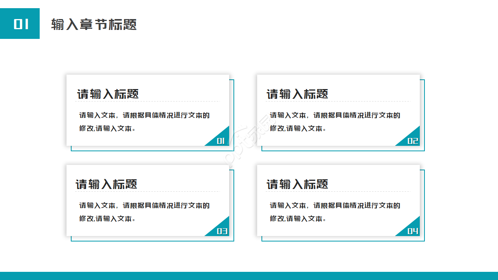Select the 01 corner tab on first card

[220, 141]
